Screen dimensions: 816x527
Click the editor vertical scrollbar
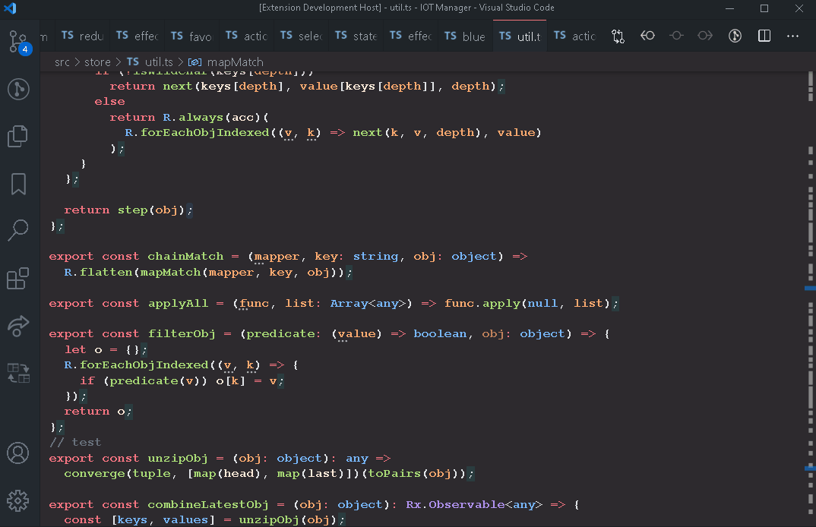click(810, 299)
